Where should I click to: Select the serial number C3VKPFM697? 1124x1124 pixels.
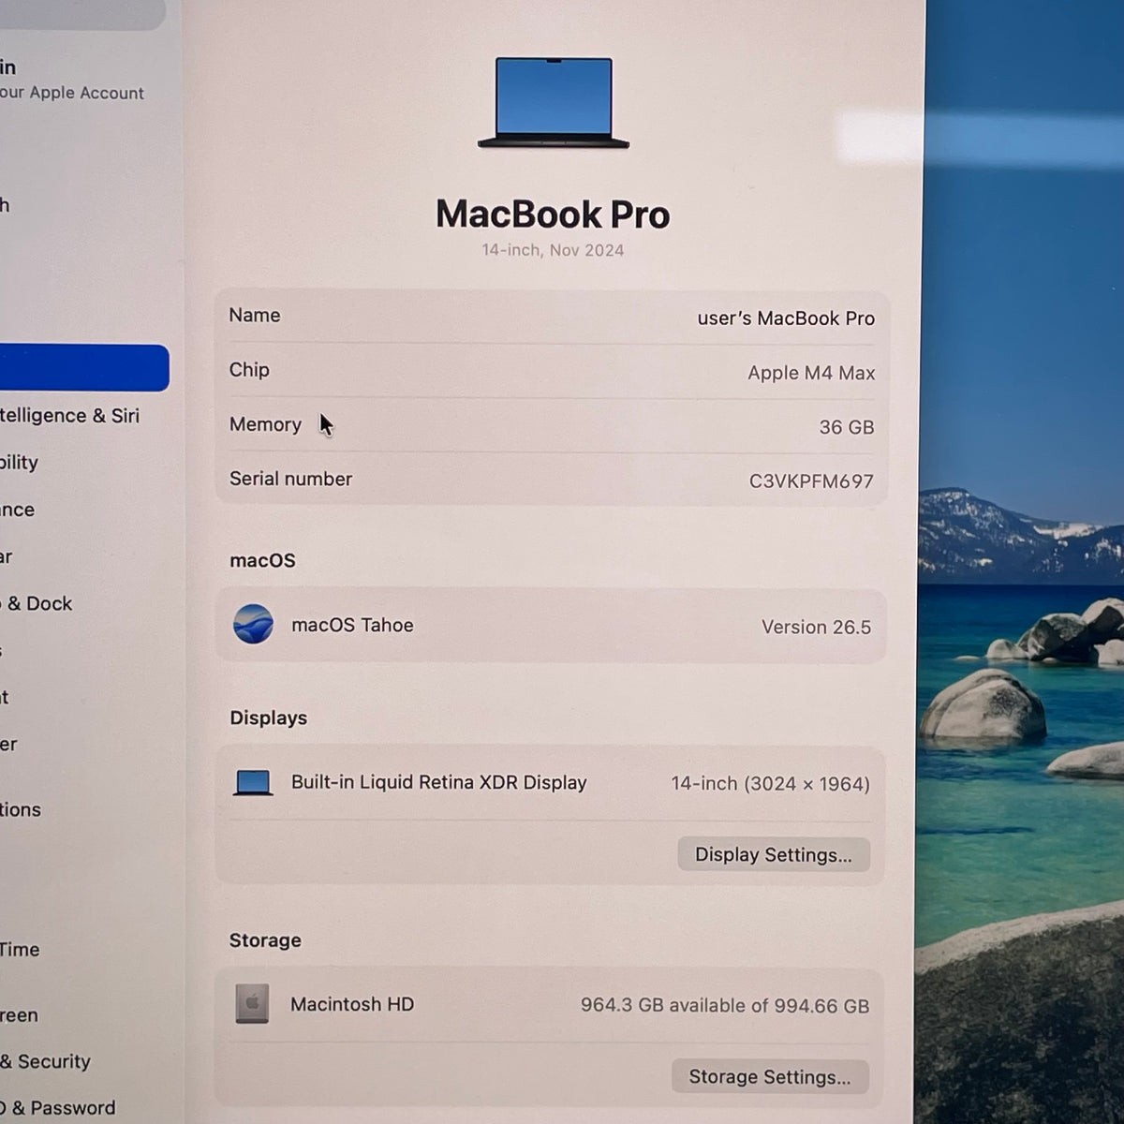811,481
